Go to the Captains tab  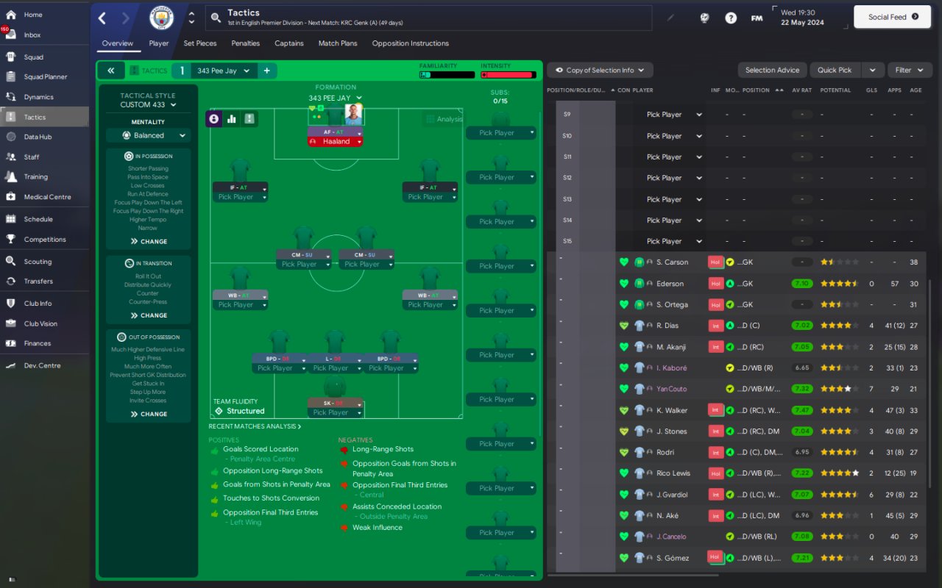tap(289, 43)
